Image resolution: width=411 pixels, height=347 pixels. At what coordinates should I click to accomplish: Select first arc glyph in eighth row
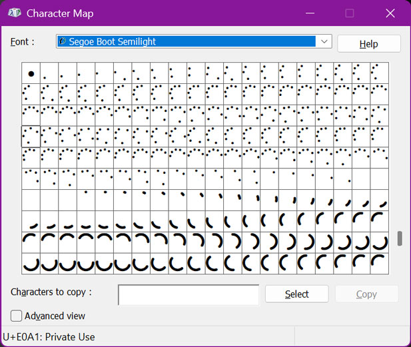pyautogui.click(x=31, y=221)
